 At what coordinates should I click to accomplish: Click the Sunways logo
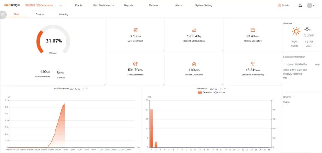coord(12,5)
